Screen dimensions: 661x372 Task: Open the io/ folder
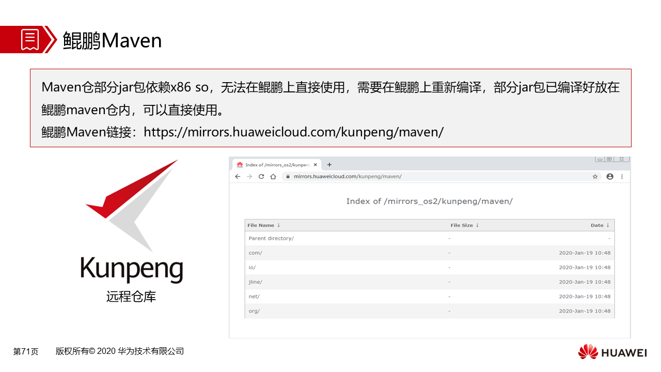[x=252, y=267]
